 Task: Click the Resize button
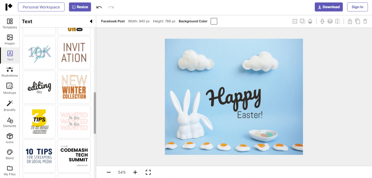(x=80, y=7)
